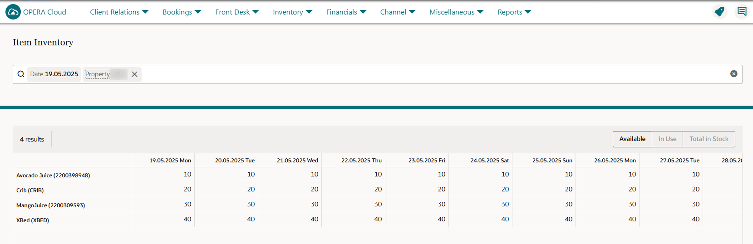Open the Inventory menu
The width and height of the screenshot is (753, 244).
pyautogui.click(x=292, y=12)
